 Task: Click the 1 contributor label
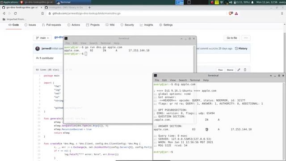tap(45, 58)
